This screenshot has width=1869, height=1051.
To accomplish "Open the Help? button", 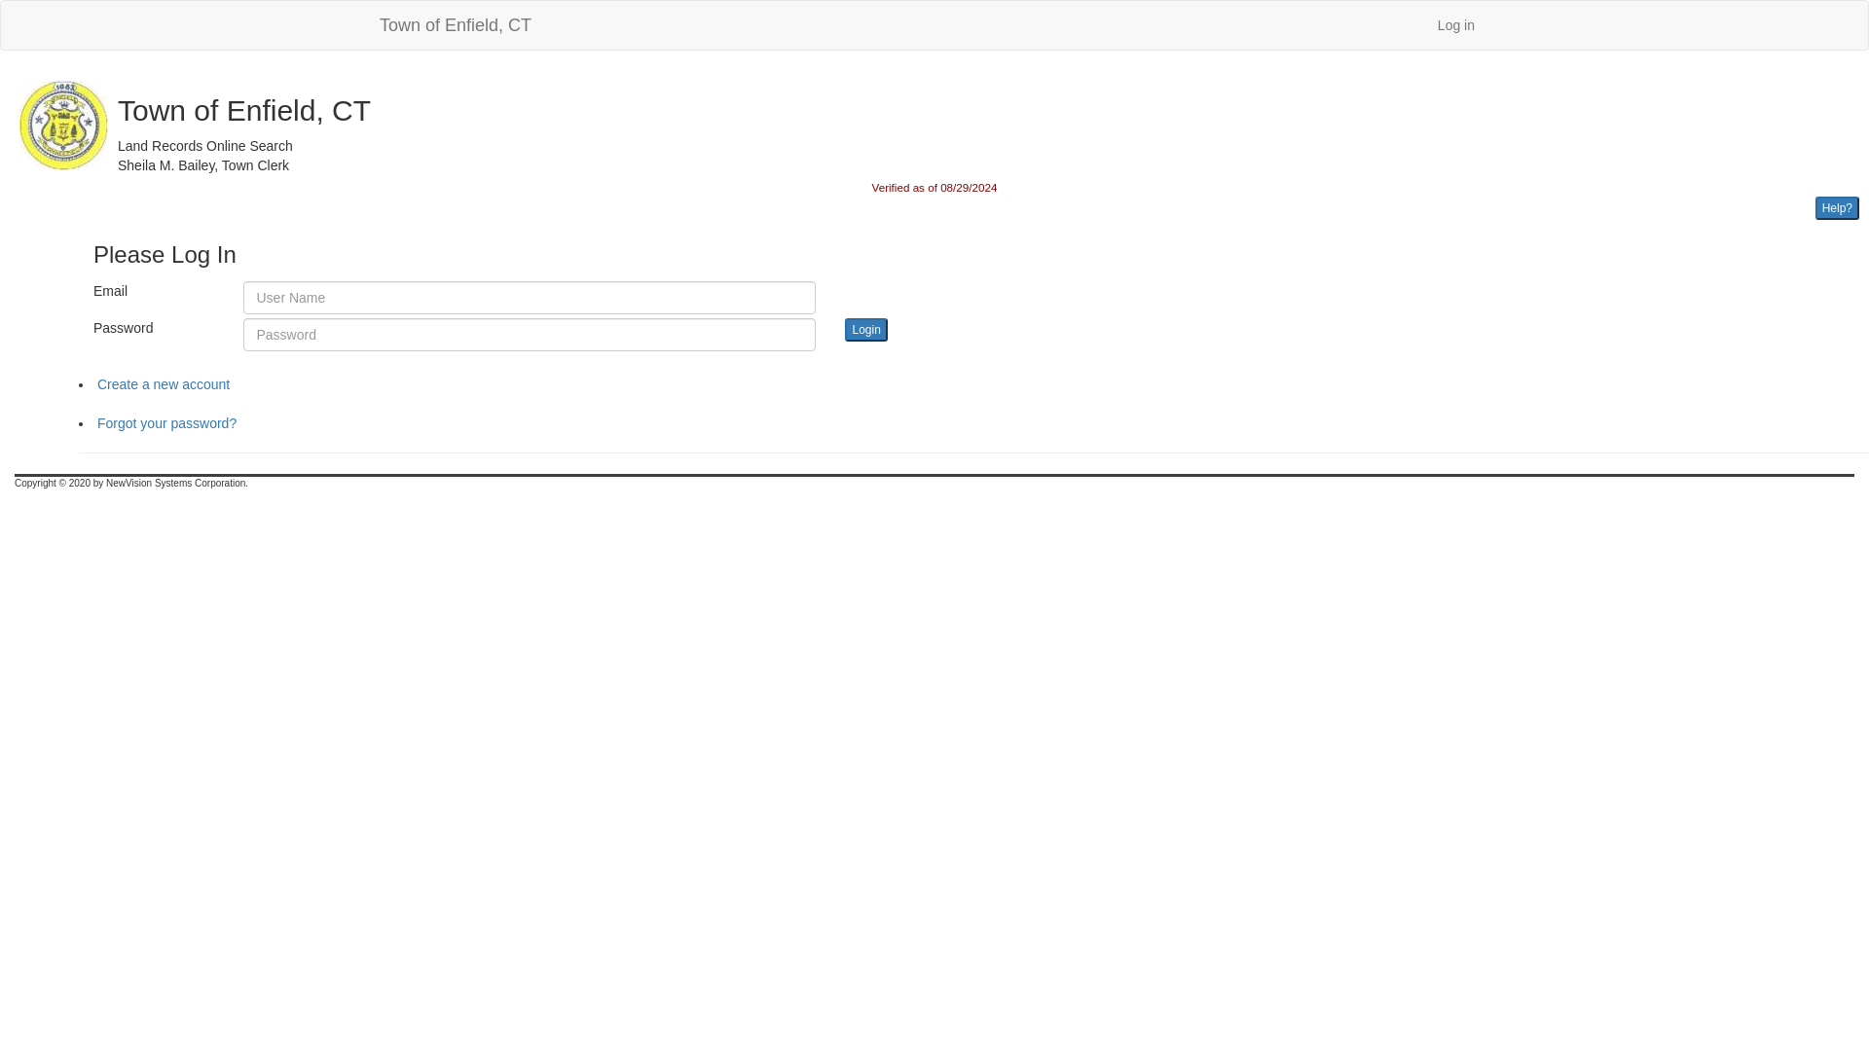I will 1836,208.
